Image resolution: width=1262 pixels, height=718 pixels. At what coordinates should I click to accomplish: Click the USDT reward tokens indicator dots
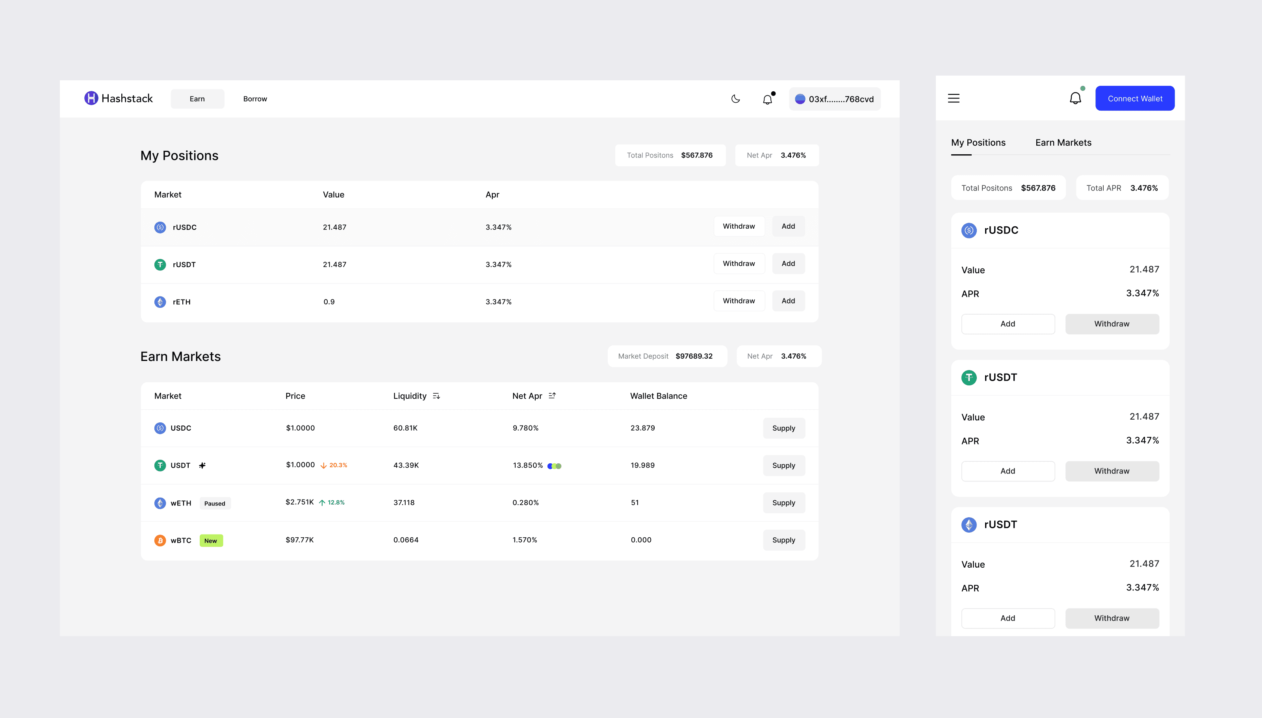(555, 466)
